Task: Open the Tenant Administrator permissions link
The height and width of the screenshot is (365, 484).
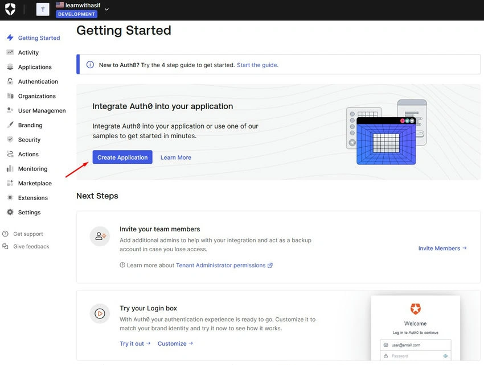Action: 221,265
